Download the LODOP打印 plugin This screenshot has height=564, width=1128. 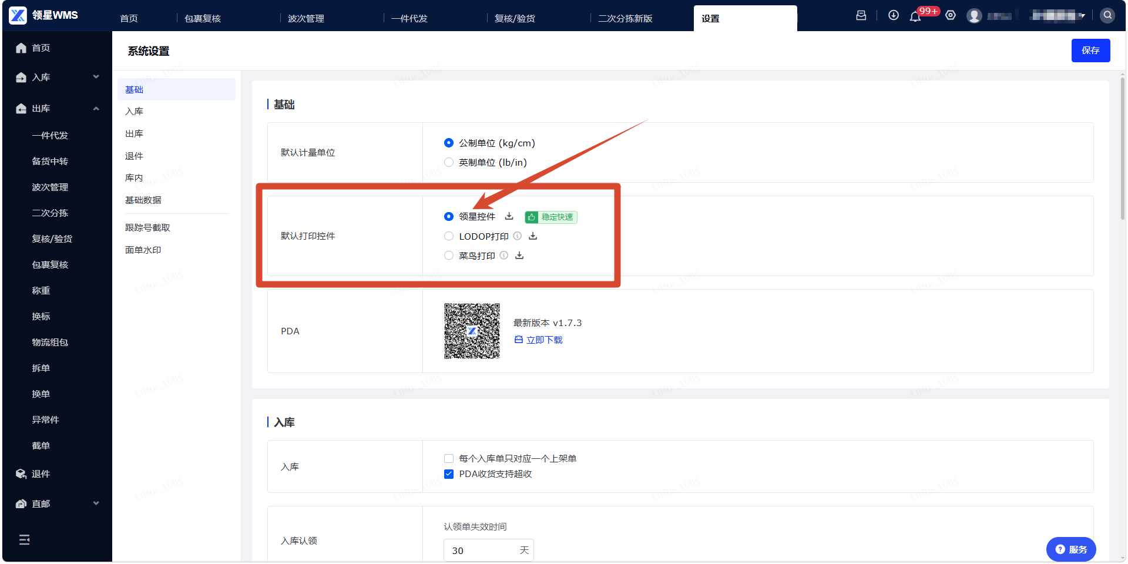click(x=533, y=236)
